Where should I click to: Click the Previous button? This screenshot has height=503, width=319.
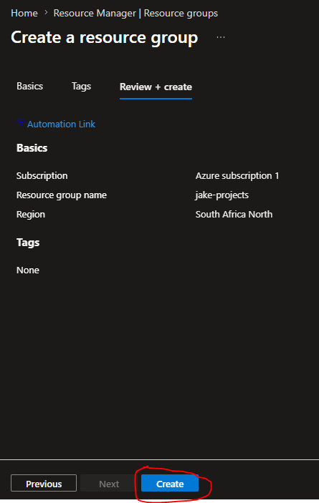pyautogui.click(x=44, y=484)
